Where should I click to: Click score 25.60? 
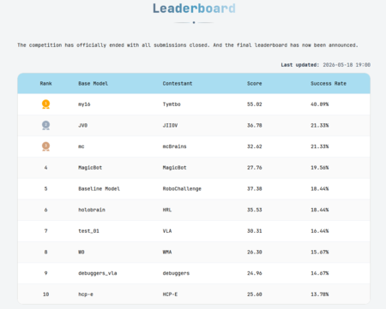pos(255,294)
